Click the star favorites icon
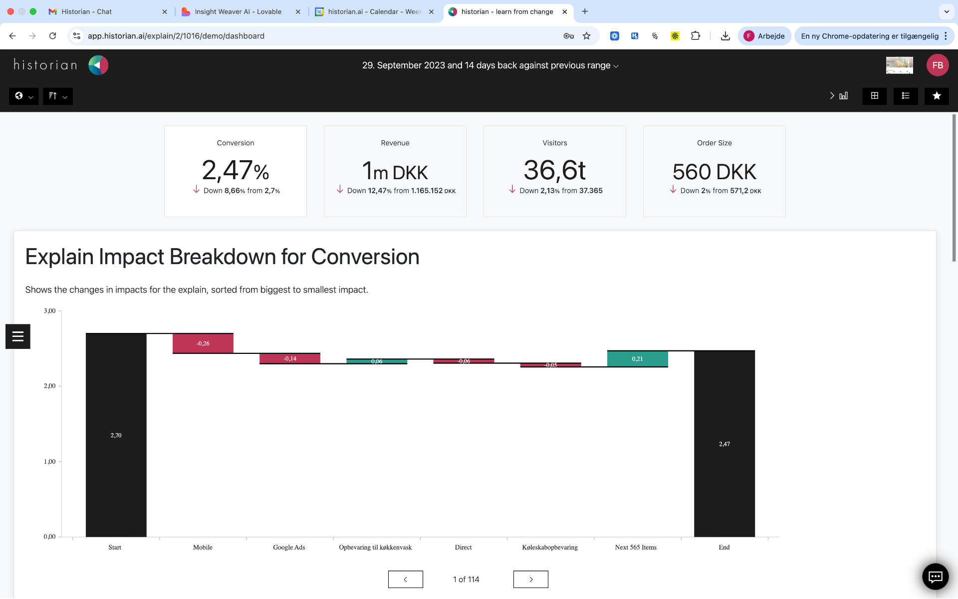 [937, 96]
